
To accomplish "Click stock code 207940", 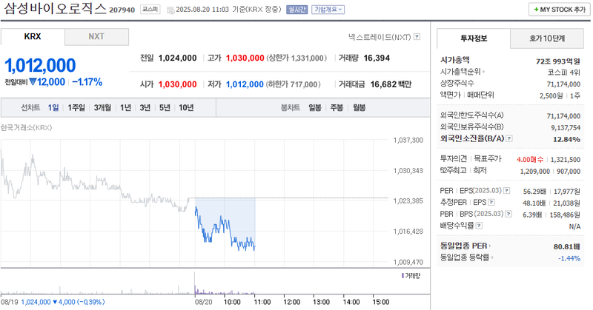I will click(x=122, y=10).
